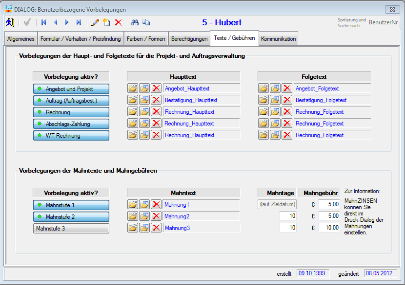Click the exit door icon in toolbar
The image size is (405, 285).
click(10, 22)
